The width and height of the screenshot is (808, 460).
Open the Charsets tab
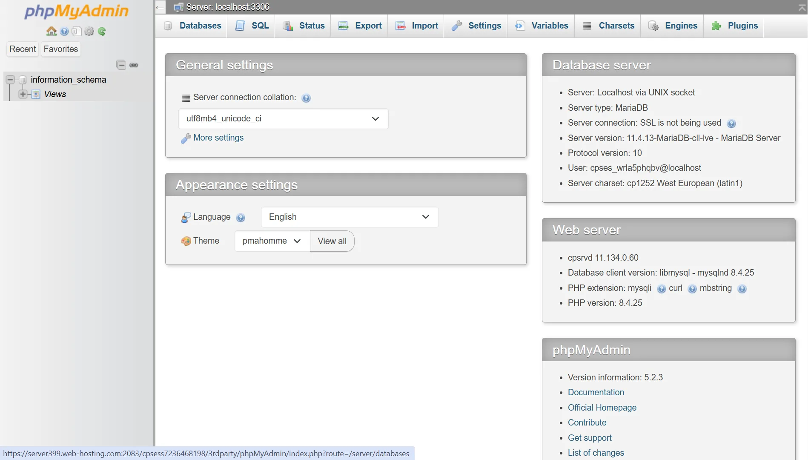[608, 26]
